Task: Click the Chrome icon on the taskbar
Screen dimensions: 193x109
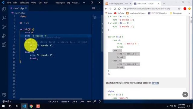Action: [x=31, y=106]
